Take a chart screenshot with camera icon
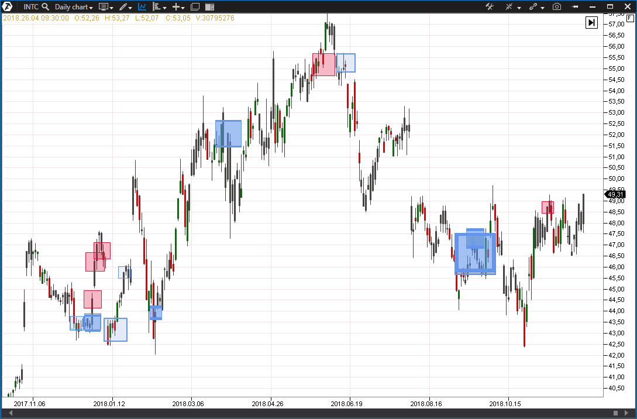This screenshot has height=419, width=637. [557, 7]
